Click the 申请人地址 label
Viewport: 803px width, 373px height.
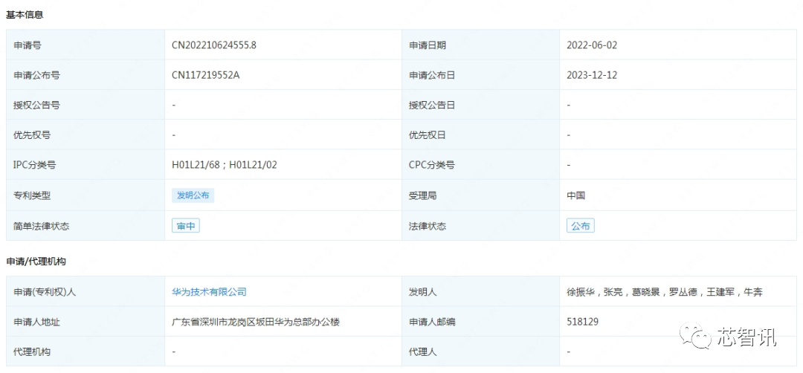(37, 322)
